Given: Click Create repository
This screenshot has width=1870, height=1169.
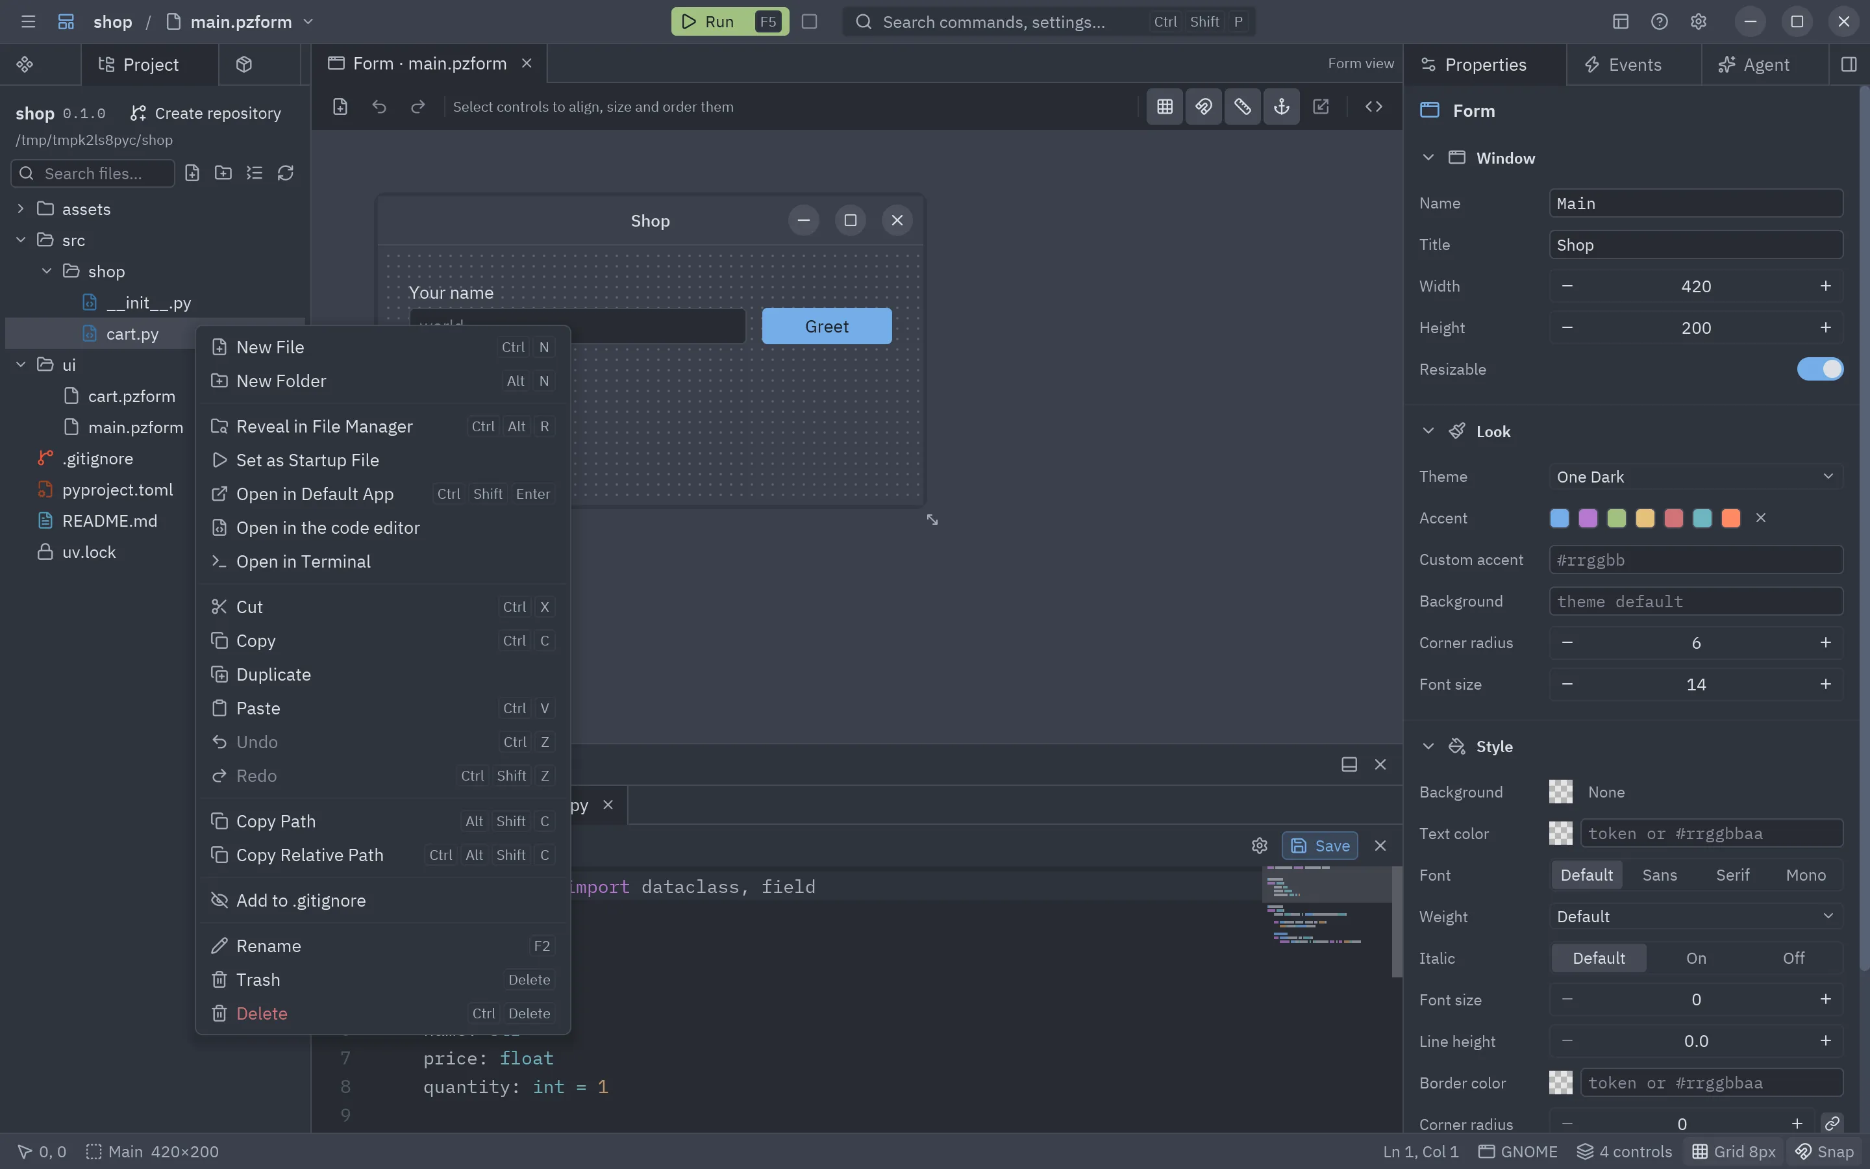Looking at the screenshot, I should [x=206, y=113].
